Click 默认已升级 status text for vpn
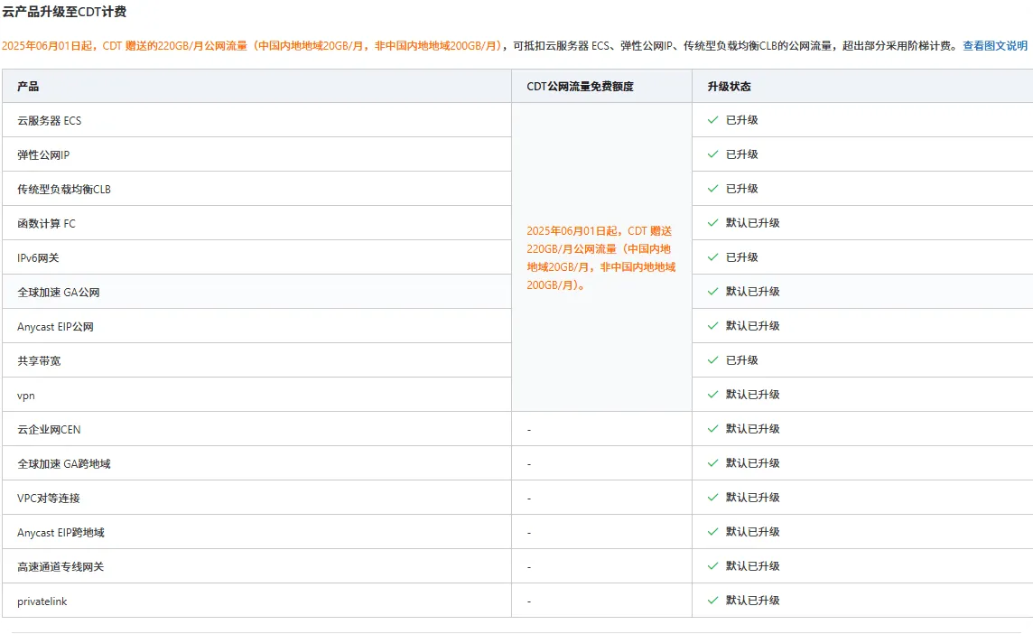Viewport: 1033px width, 634px height. pyautogui.click(x=752, y=394)
